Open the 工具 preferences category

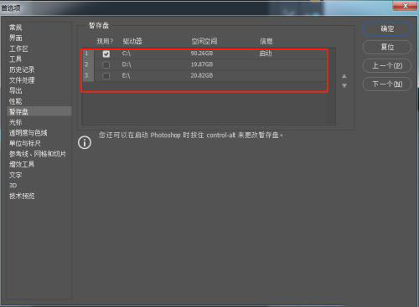[x=15, y=59]
